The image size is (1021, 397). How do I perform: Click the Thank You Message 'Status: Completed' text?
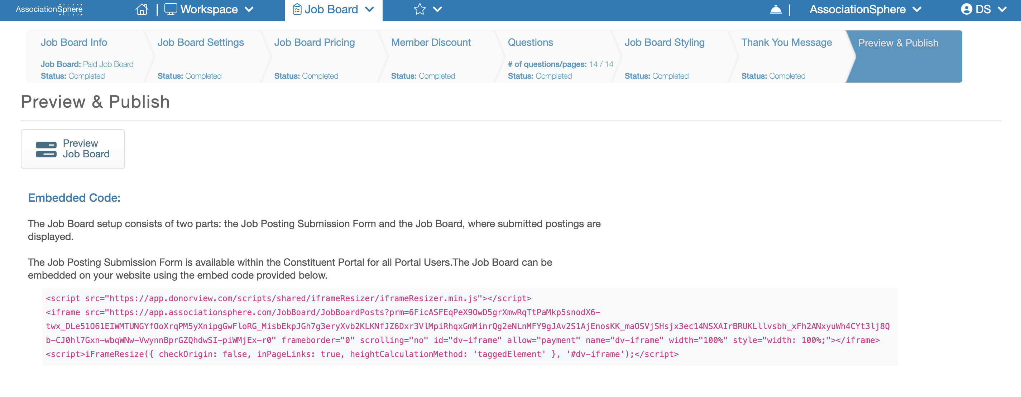(x=773, y=76)
